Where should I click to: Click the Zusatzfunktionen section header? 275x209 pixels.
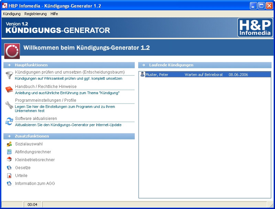69,136
